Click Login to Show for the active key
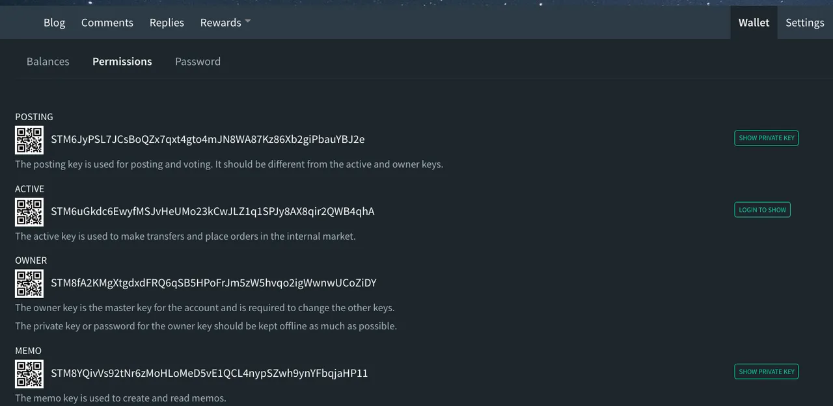Image resolution: width=833 pixels, height=406 pixels. (x=762, y=209)
